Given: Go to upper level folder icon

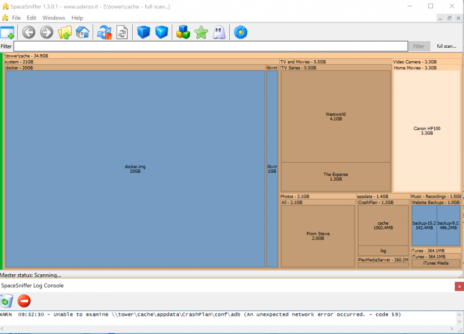Looking at the screenshot, I should click(64, 32).
